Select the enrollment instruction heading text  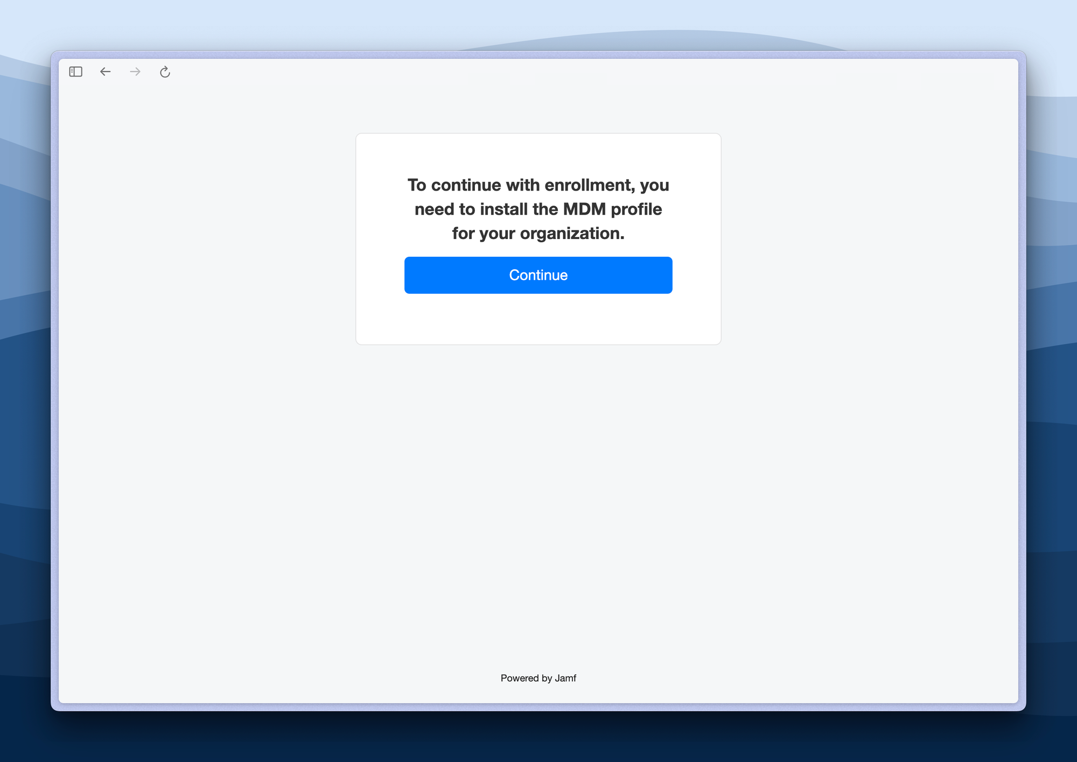[538, 209]
